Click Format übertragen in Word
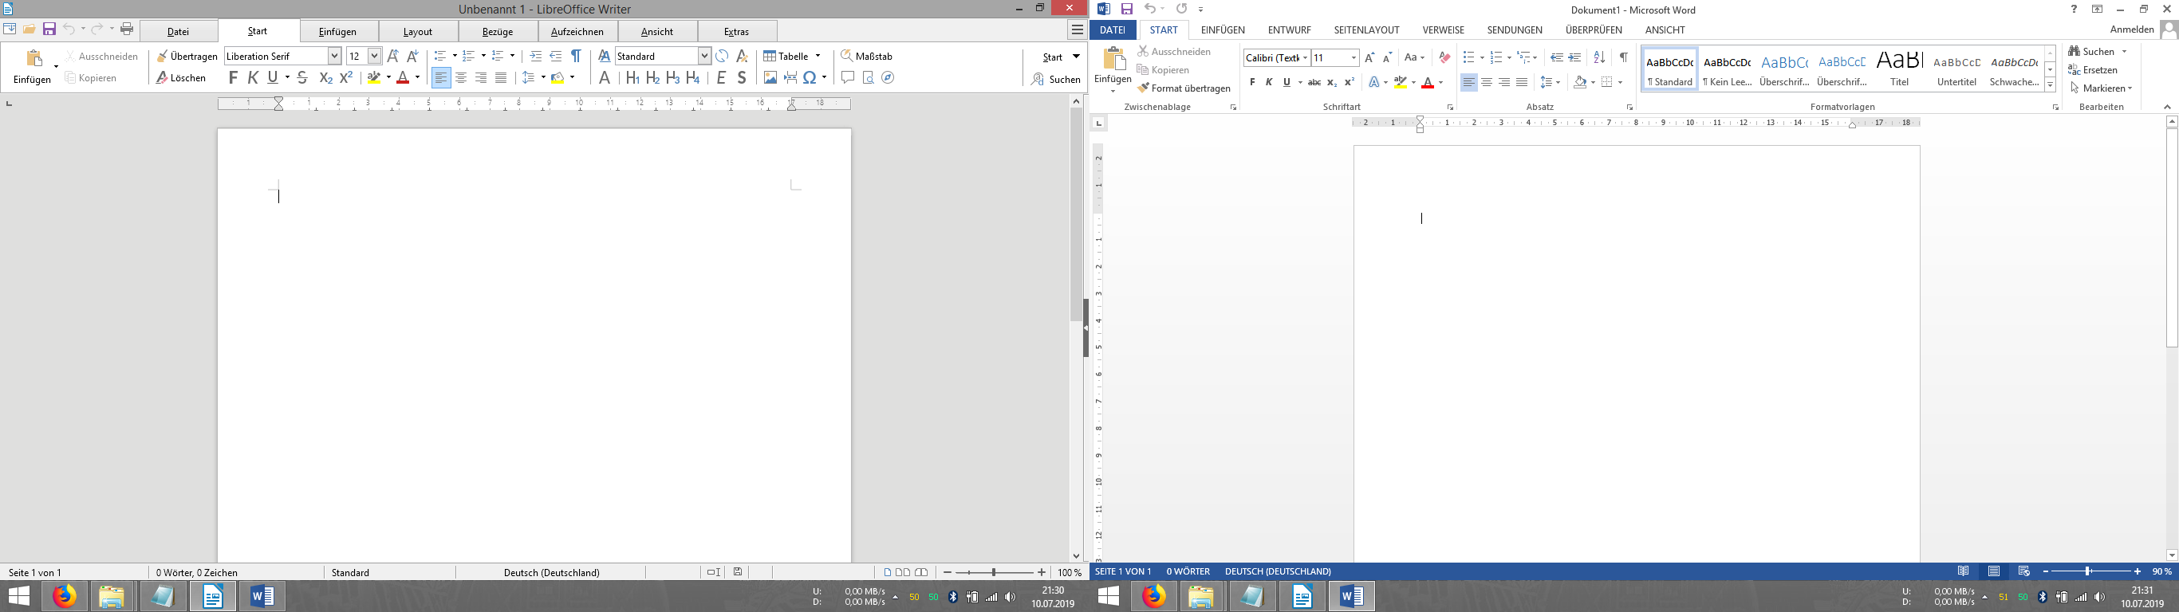The width and height of the screenshot is (2179, 612). tap(1184, 88)
